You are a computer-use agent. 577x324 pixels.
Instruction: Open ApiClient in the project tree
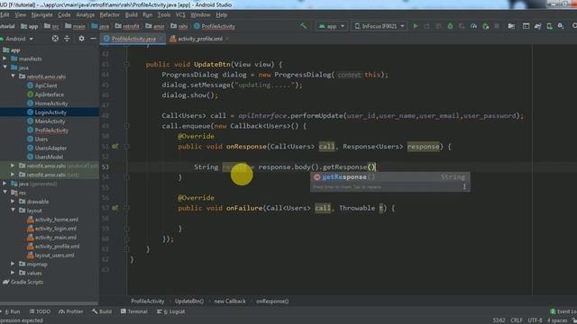pos(46,85)
